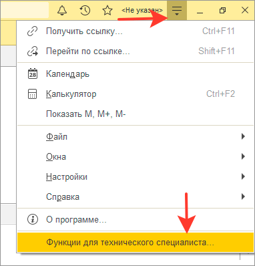The height and width of the screenshot is (266, 255).
Task: Restore down the application window
Action: [222, 10]
